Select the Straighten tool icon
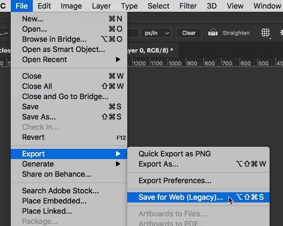Screen dimensions: 283x226 tap(213, 32)
